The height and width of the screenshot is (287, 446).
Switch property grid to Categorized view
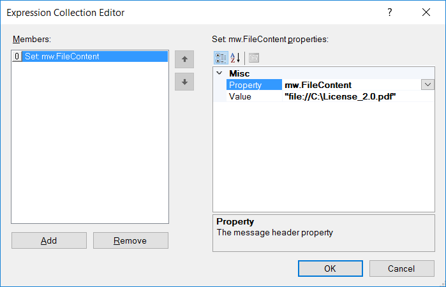click(x=221, y=58)
